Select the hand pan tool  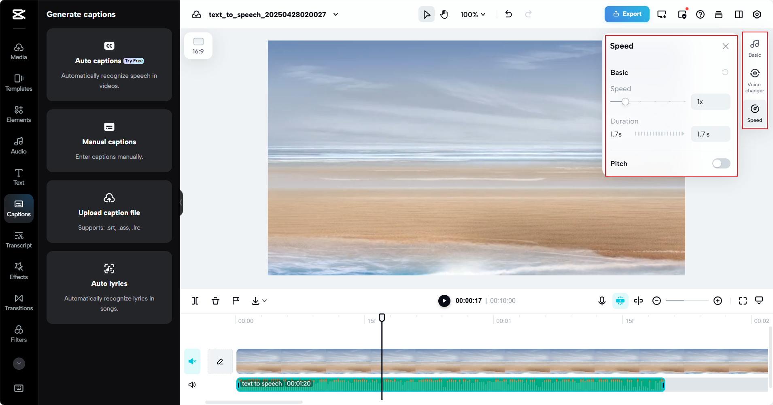coord(444,15)
